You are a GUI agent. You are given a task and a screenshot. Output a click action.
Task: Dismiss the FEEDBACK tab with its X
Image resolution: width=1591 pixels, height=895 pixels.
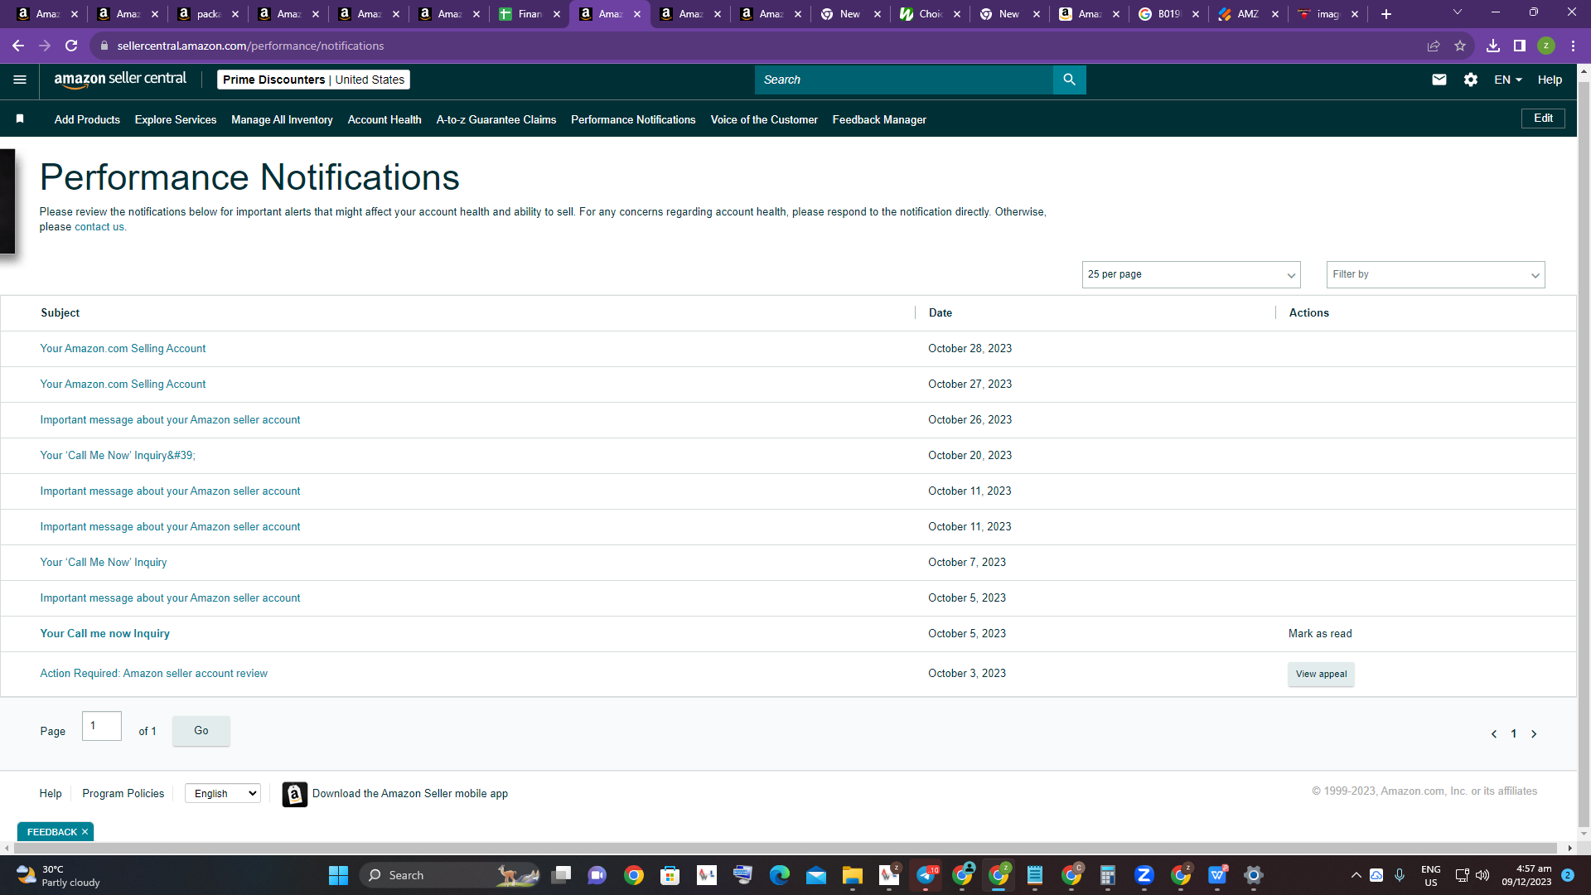[85, 832]
